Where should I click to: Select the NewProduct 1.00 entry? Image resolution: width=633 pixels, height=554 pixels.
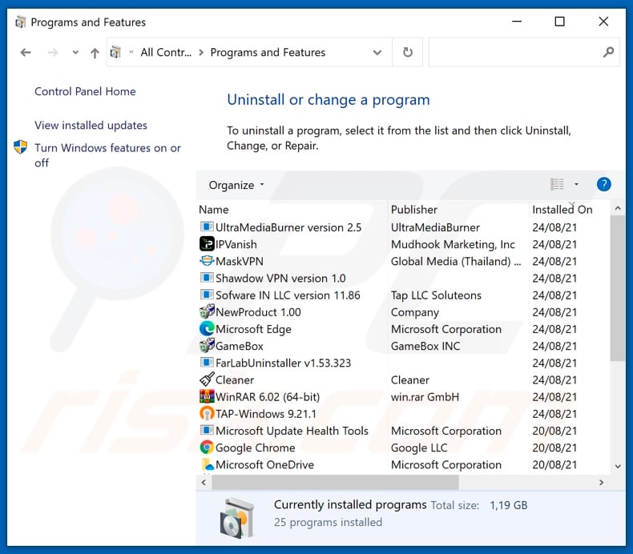258,312
